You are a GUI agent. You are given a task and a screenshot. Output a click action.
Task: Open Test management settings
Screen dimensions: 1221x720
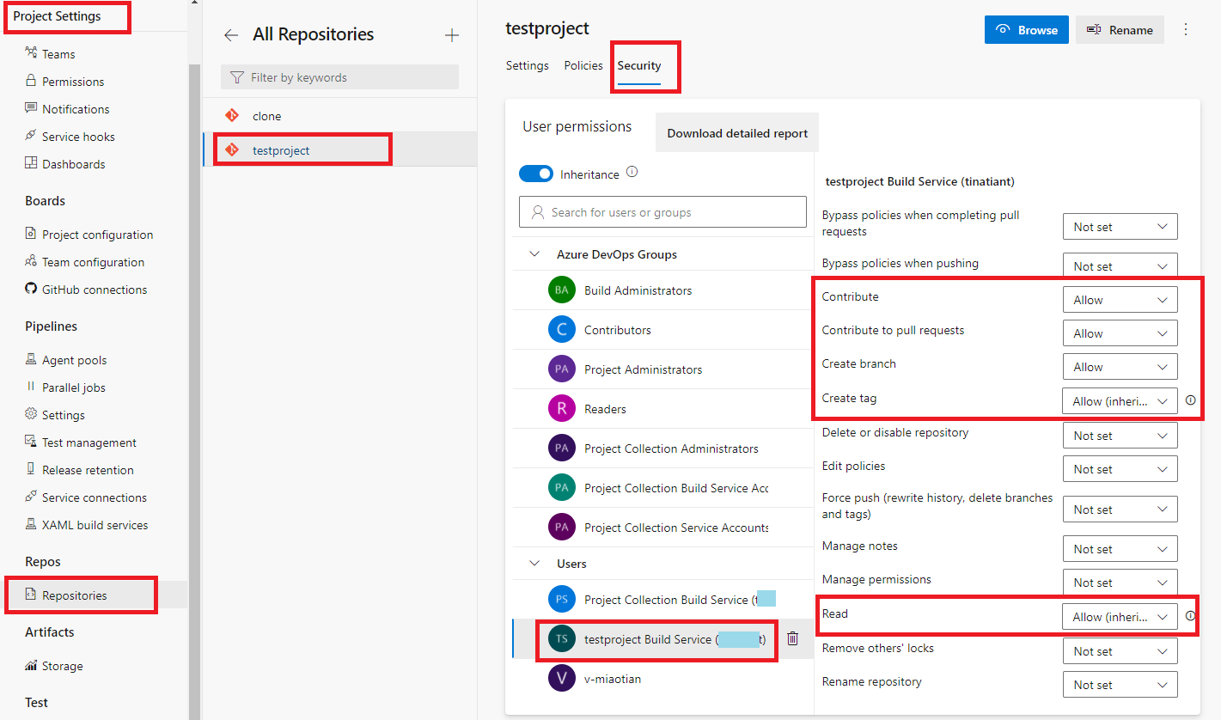point(89,442)
